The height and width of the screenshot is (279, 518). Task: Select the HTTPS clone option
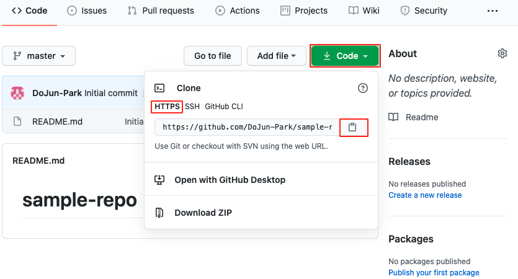167,107
